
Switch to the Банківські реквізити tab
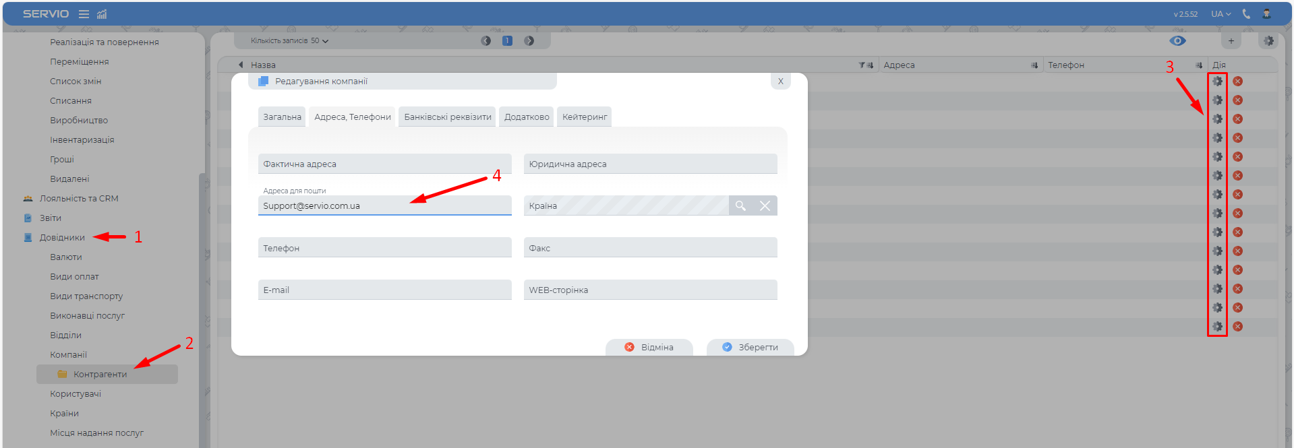click(x=447, y=117)
